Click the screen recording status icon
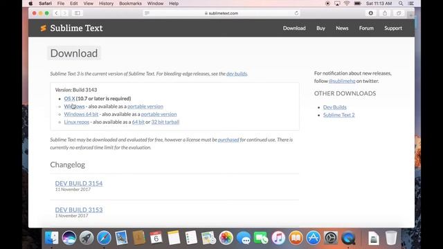 click(327, 3)
